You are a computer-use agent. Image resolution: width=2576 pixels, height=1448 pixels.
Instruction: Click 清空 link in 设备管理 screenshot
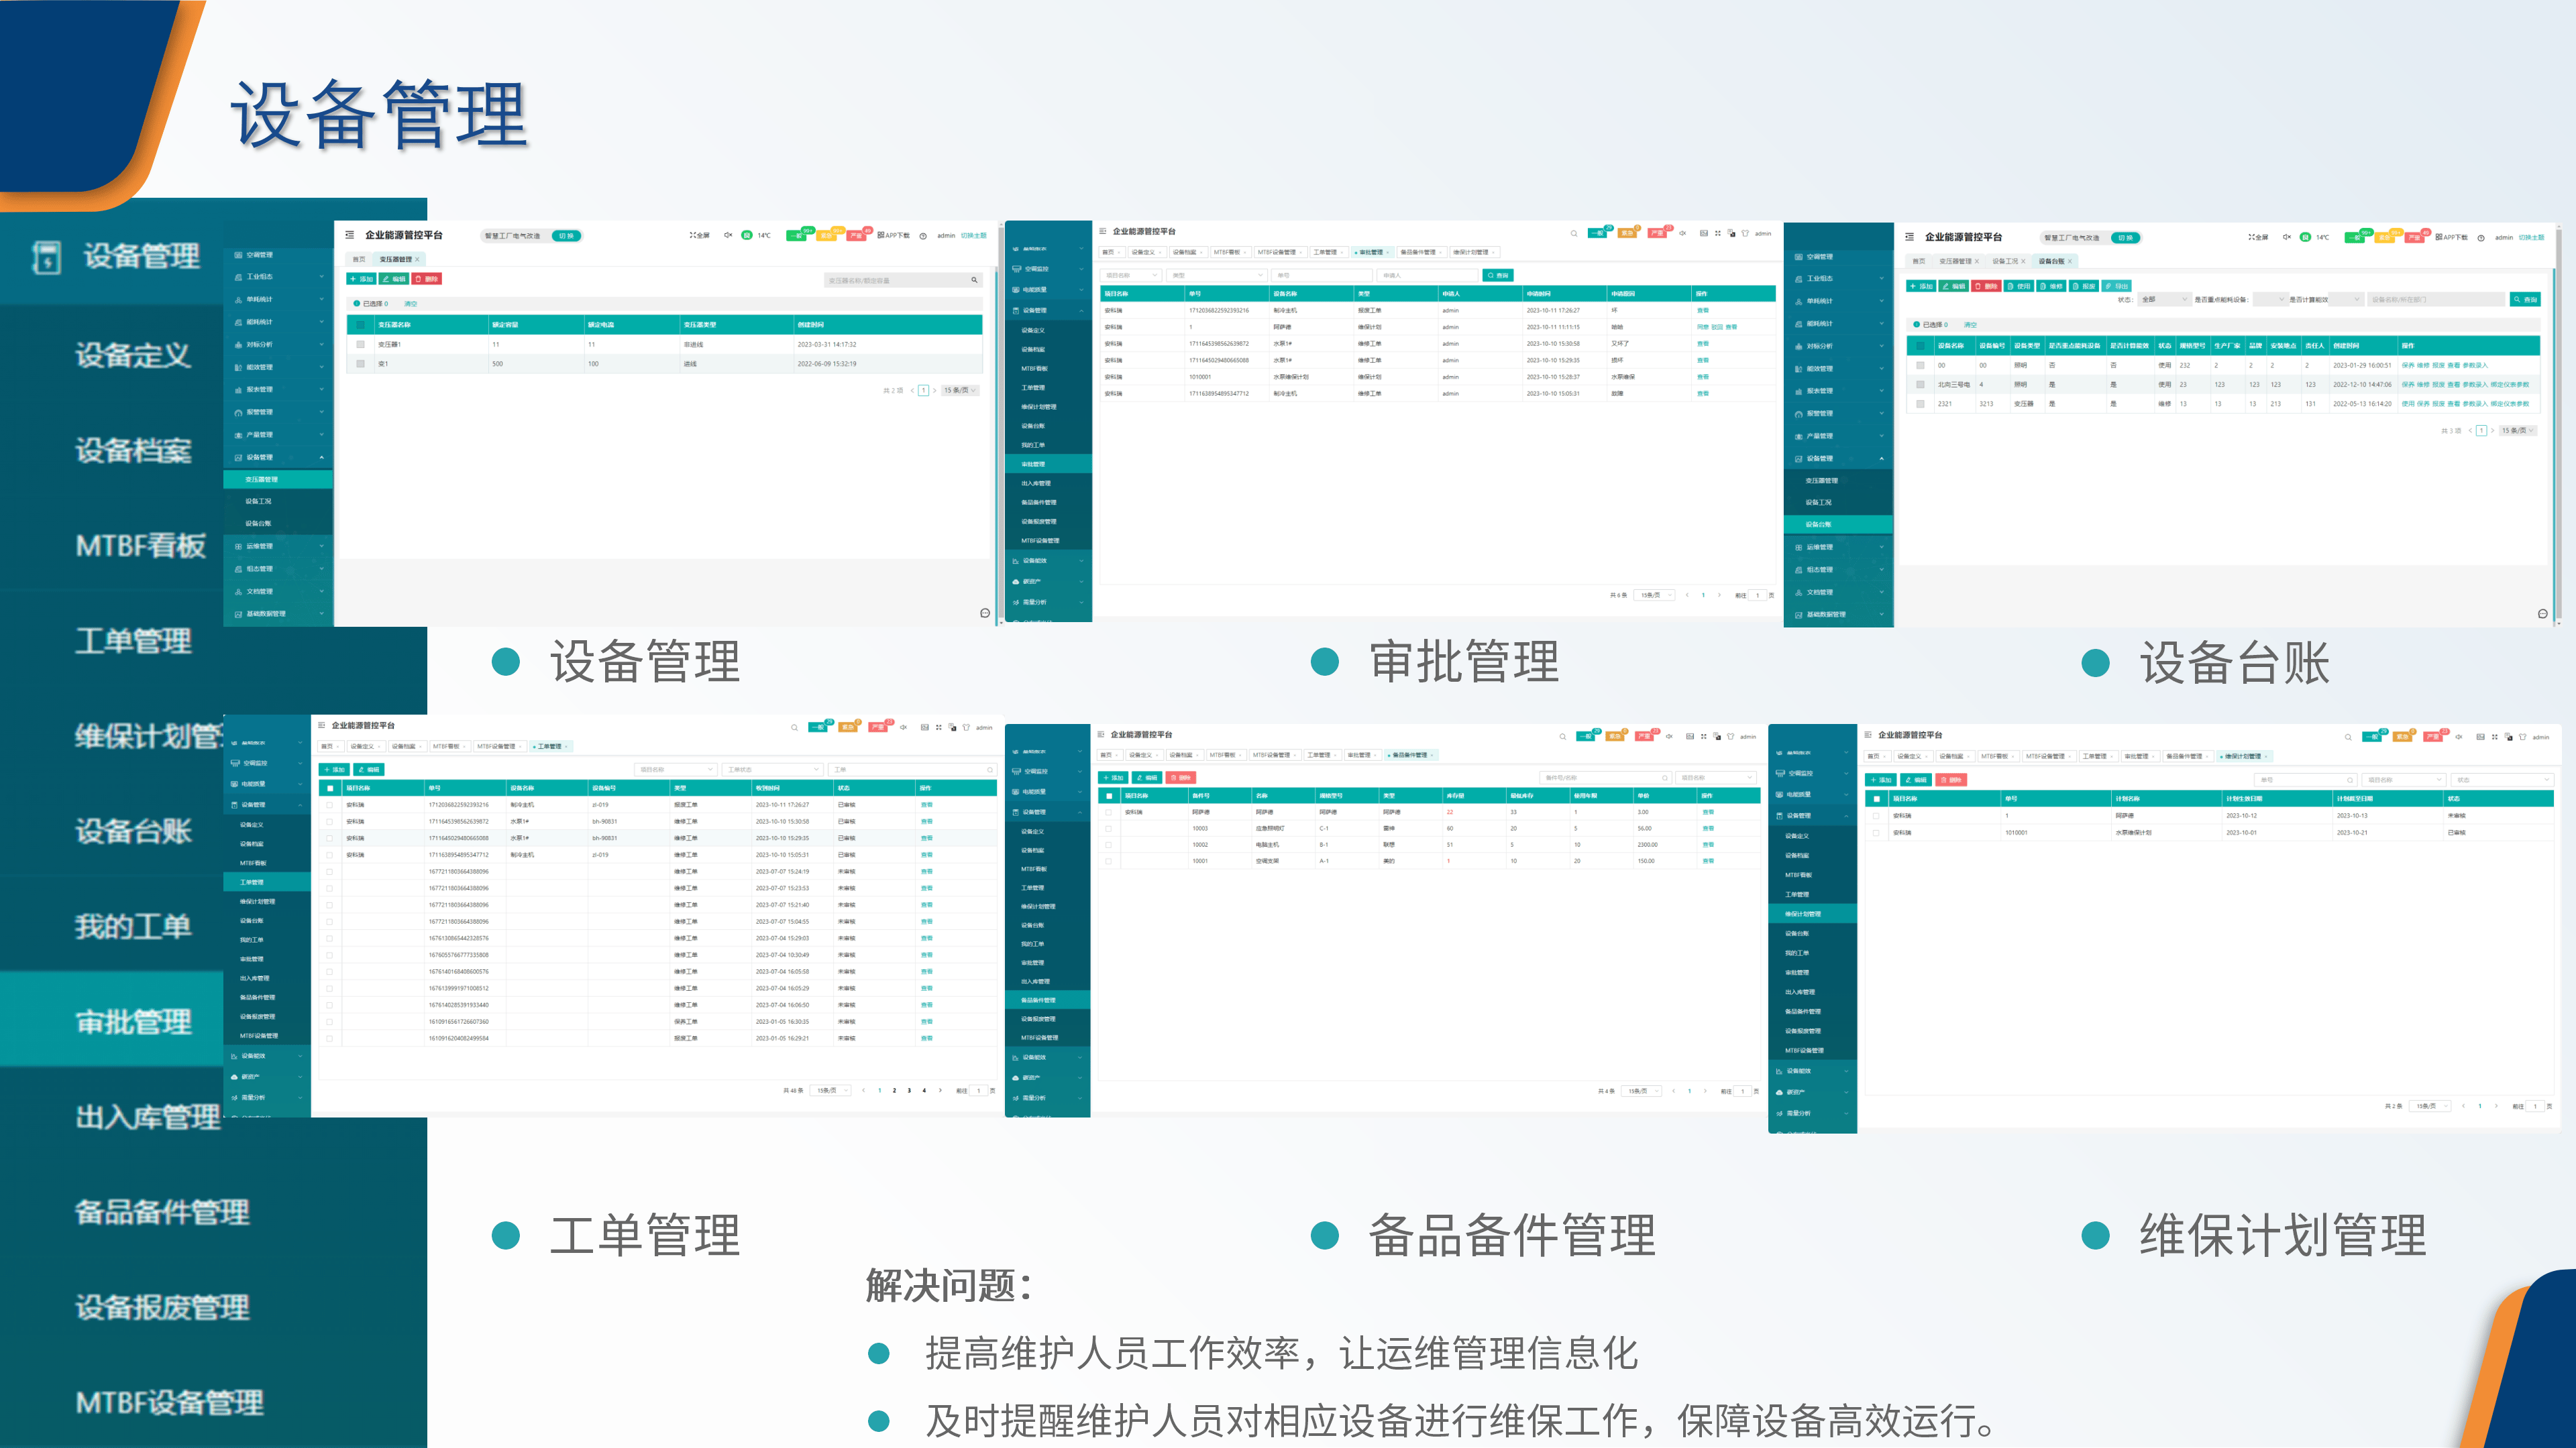(410, 304)
